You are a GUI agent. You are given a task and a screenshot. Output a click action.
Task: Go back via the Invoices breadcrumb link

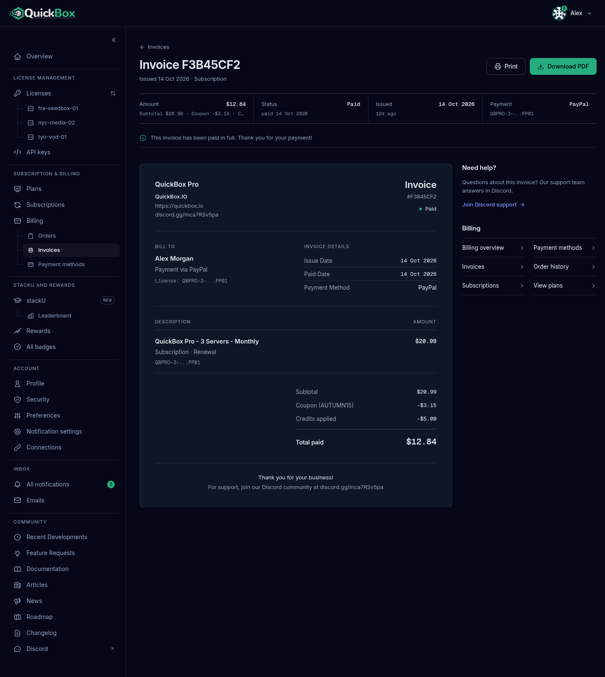point(155,47)
